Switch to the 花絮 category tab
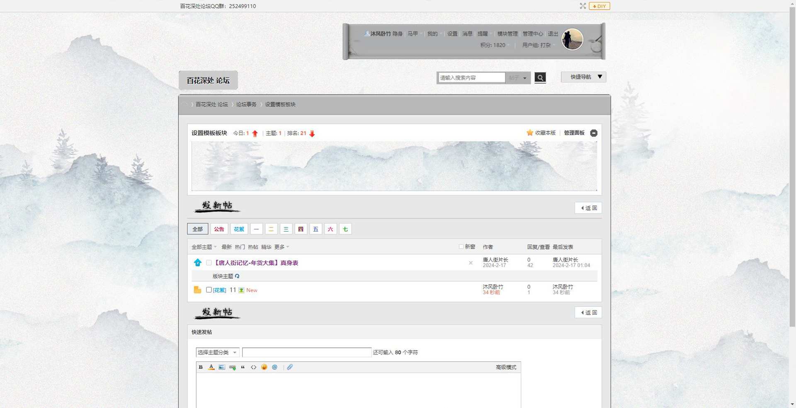The height and width of the screenshot is (408, 796). 239,229
